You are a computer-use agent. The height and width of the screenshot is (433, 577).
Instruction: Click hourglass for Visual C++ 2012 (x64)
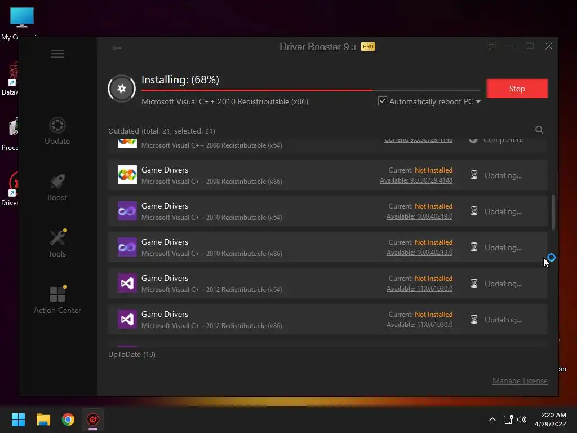474,283
